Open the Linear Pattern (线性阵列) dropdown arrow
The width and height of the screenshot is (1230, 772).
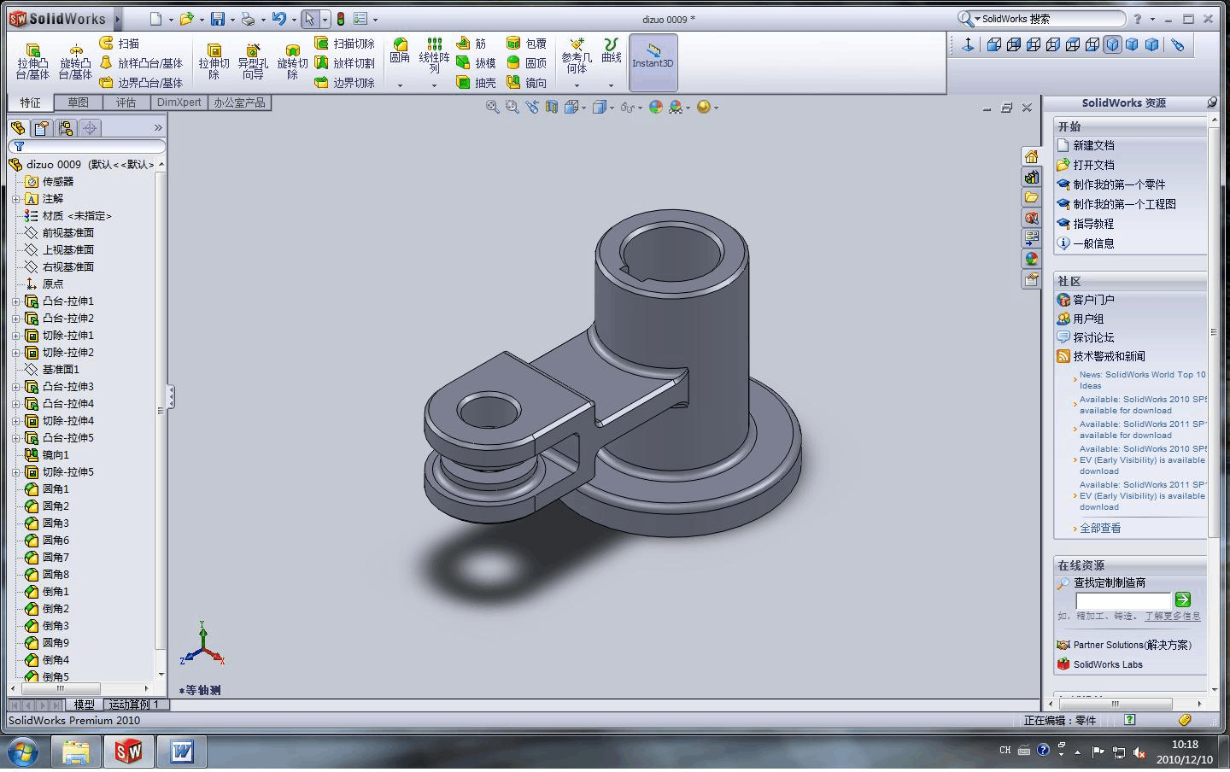[434, 85]
